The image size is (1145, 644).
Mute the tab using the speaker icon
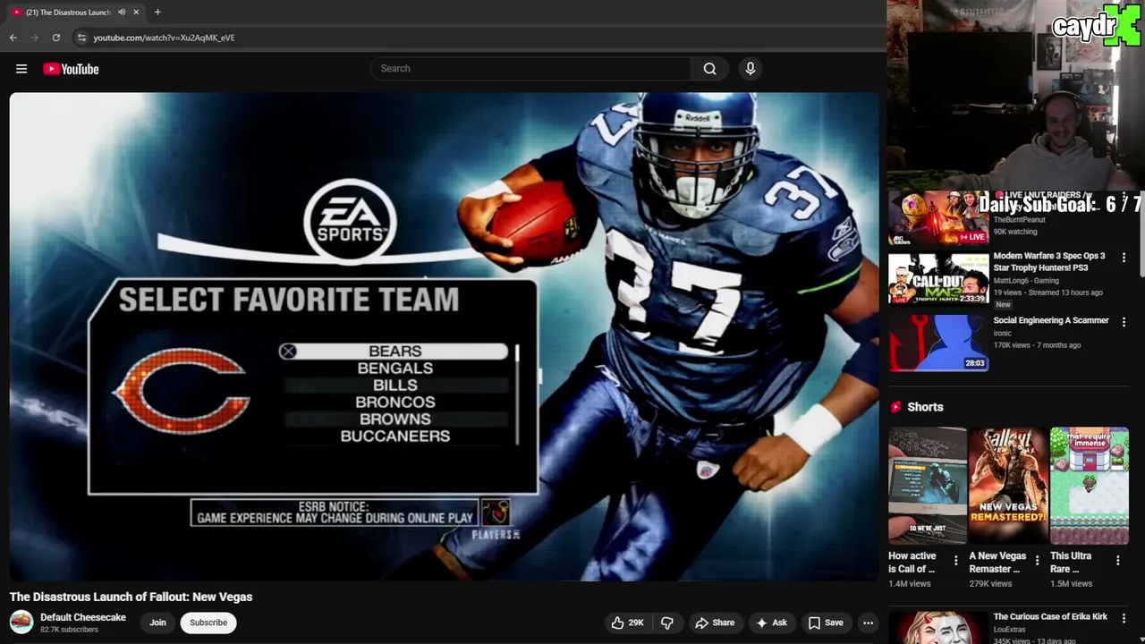tap(122, 12)
